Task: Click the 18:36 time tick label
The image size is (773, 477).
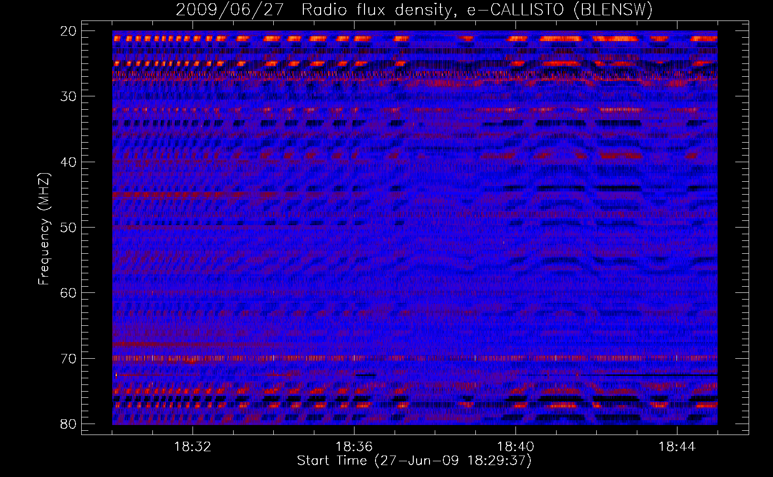Action: (354, 447)
